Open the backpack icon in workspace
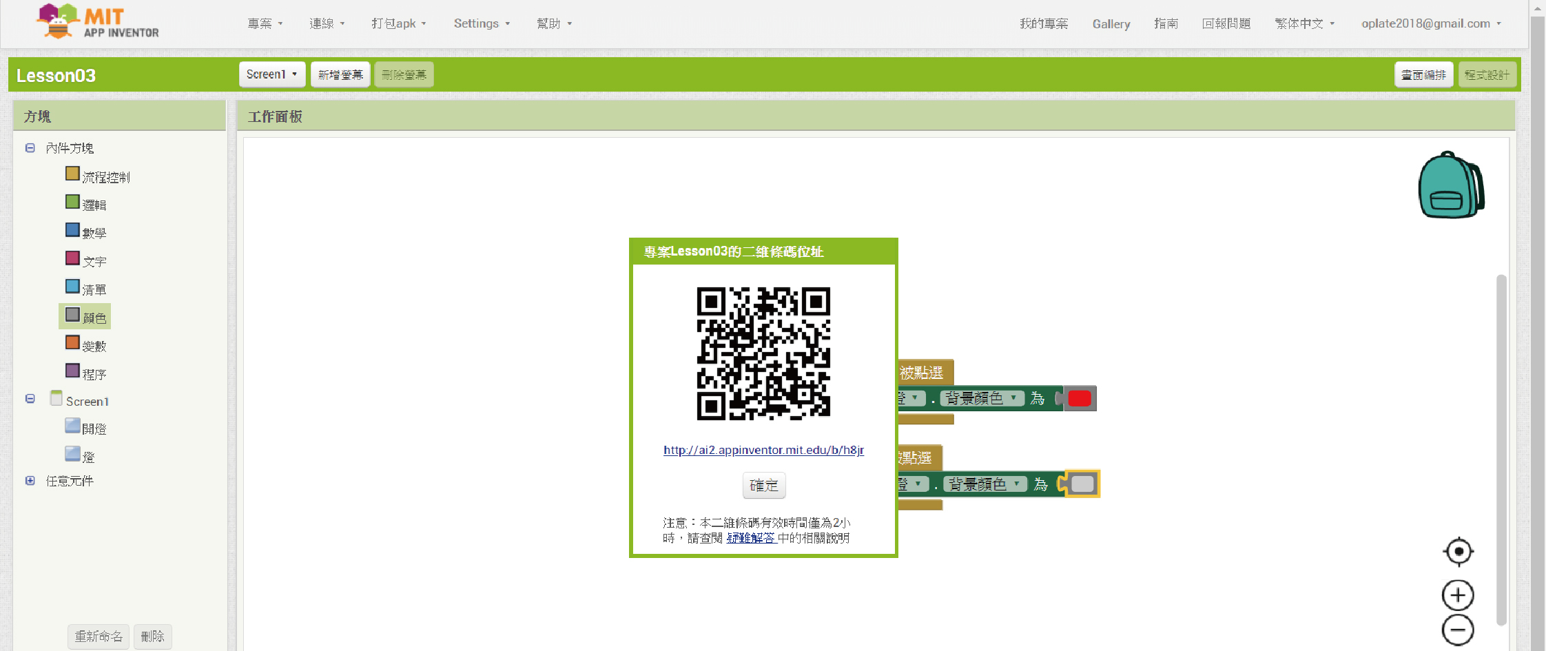The height and width of the screenshot is (651, 1546). click(1450, 185)
